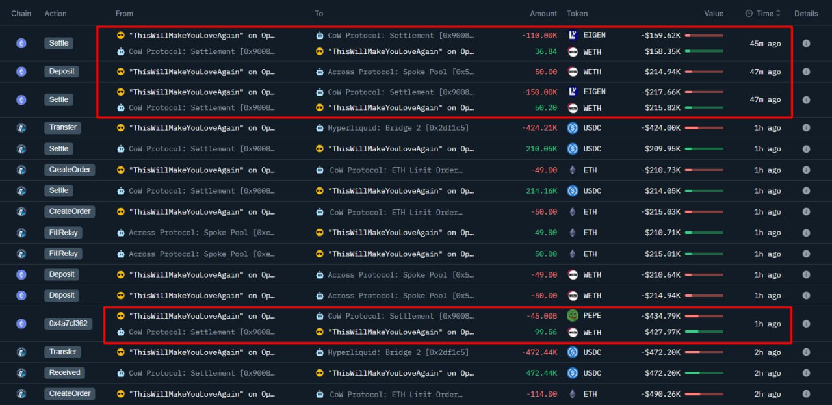Viewport: 832px width, 405px height.
Task: Click sender emoji icon in the -472.44K Transfer row
Action: [120, 352]
